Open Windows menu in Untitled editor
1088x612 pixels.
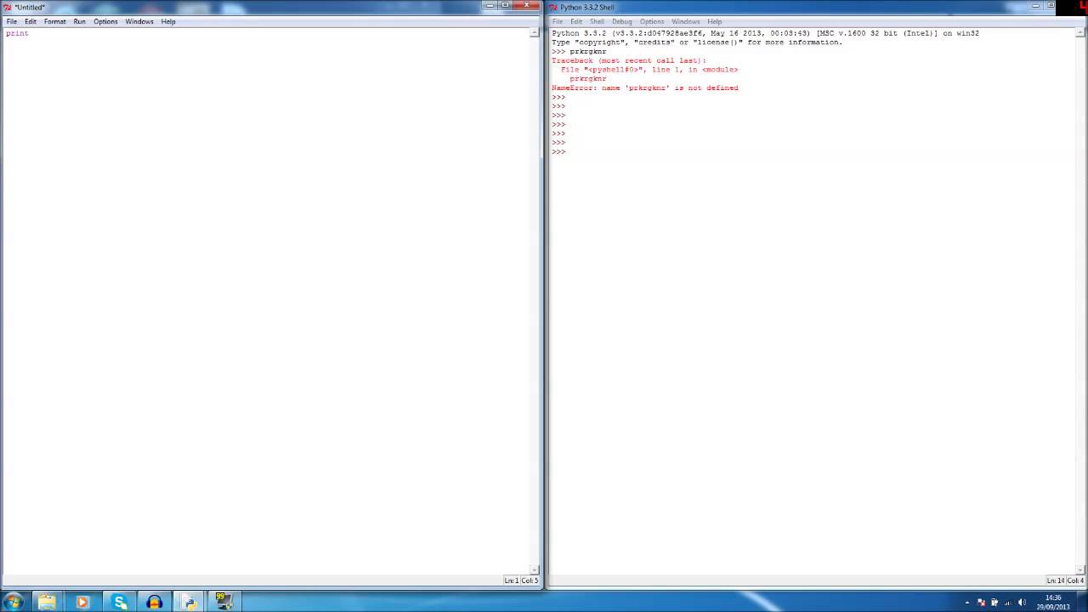pos(139,21)
